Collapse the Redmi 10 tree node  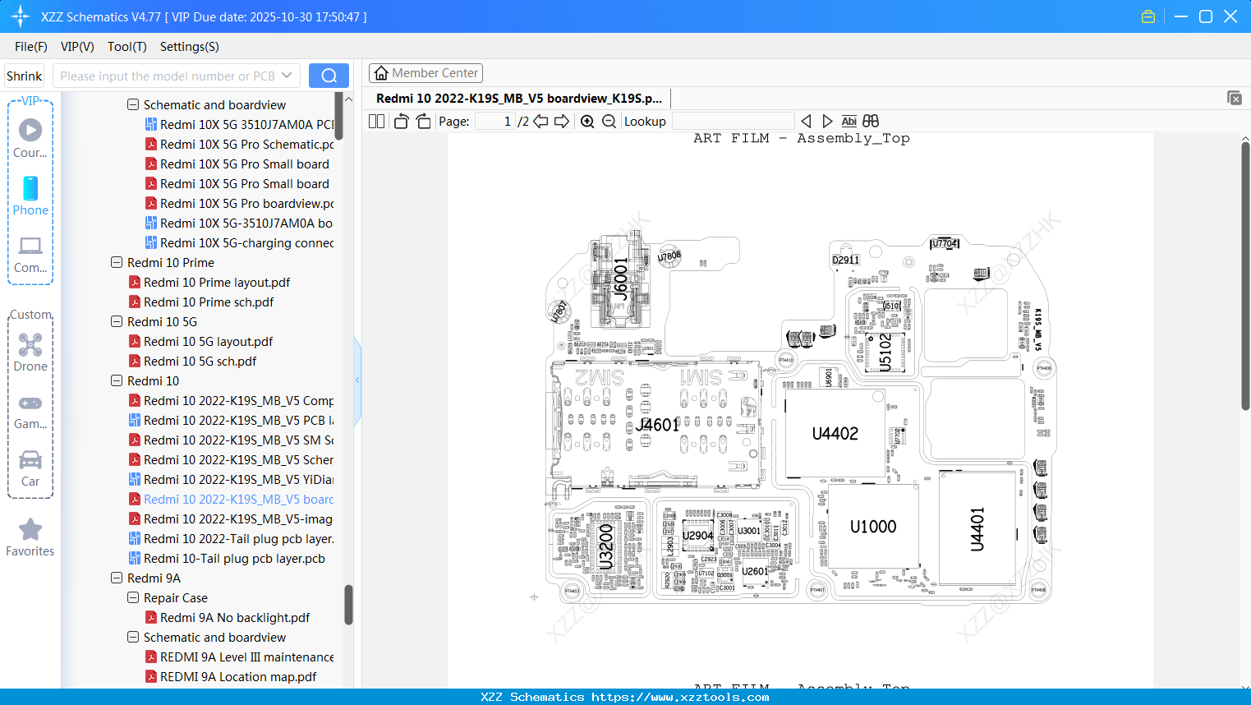point(117,380)
